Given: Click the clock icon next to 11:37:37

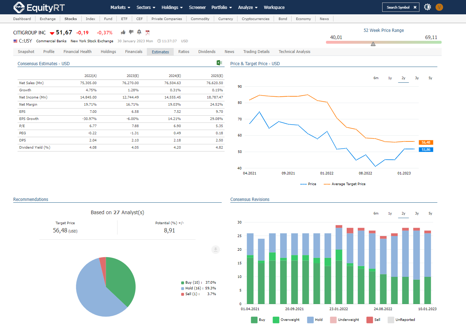Looking at the screenshot, I should click(159, 41).
